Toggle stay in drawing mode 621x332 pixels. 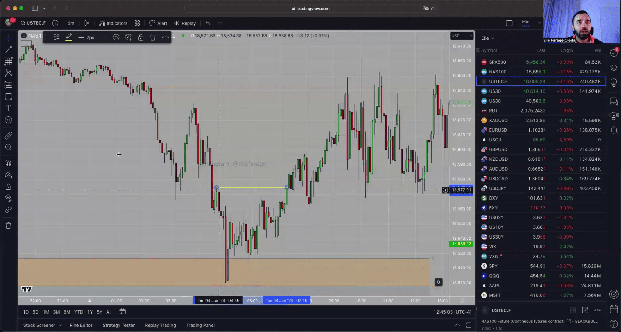pyautogui.click(x=8, y=175)
